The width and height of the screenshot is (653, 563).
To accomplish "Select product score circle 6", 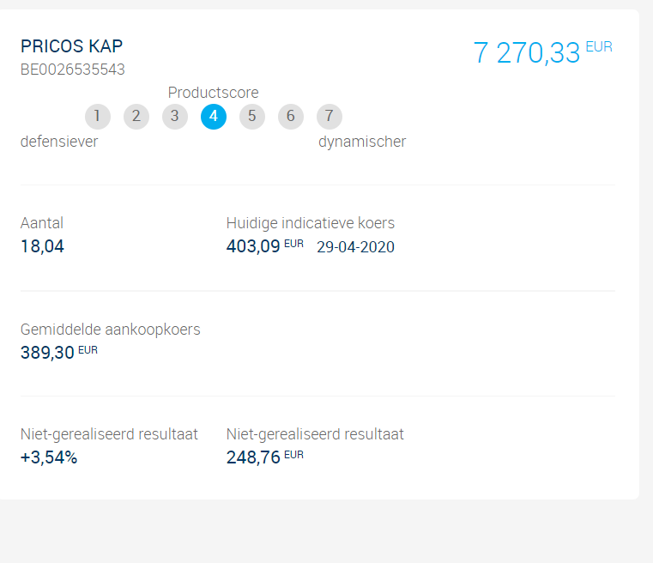I will 291,117.
